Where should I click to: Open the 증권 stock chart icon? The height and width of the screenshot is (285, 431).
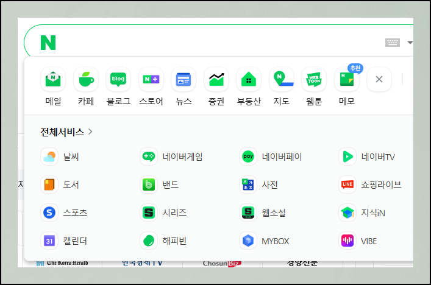click(216, 79)
